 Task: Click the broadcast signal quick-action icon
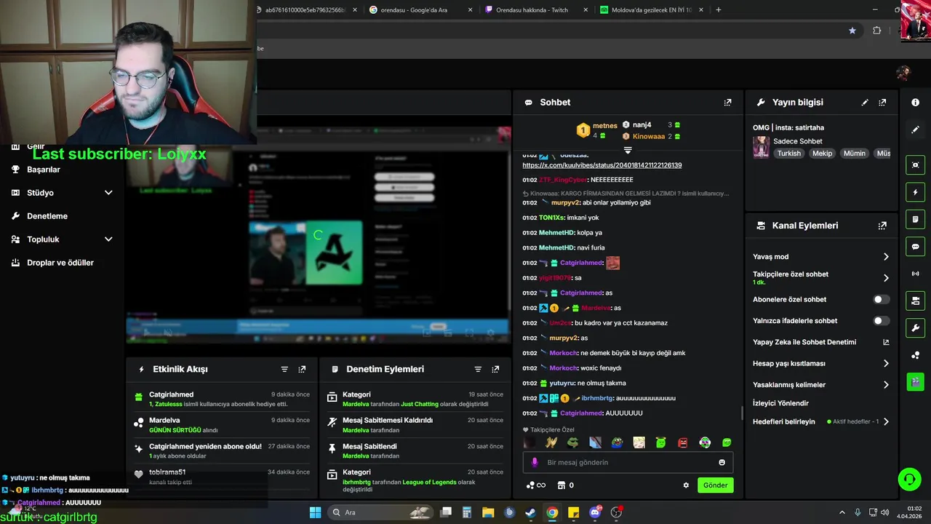(x=915, y=274)
